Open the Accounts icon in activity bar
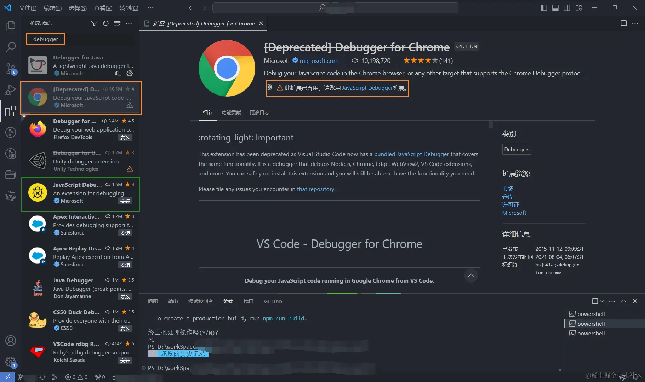The height and width of the screenshot is (382, 645). 11,341
